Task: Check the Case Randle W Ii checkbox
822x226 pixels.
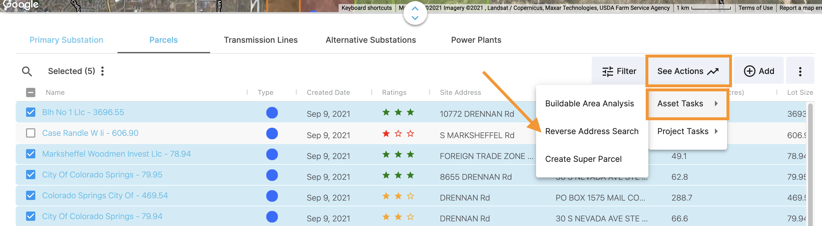Action: point(31,133)
